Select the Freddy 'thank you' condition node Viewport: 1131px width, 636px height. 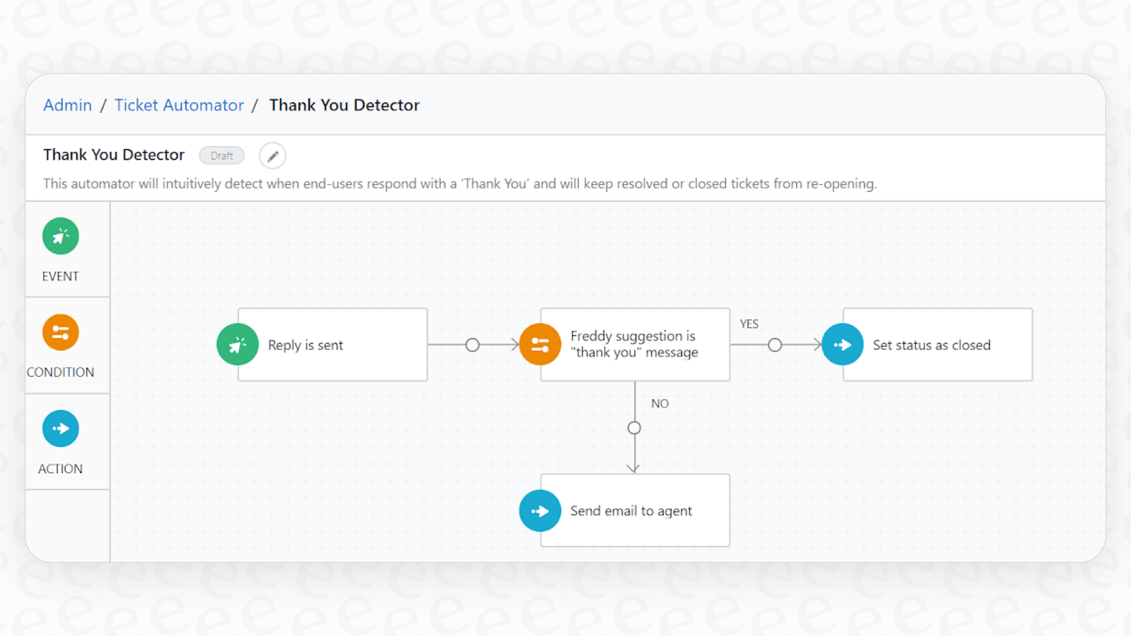pyautogui.click(x=634, y=344)
